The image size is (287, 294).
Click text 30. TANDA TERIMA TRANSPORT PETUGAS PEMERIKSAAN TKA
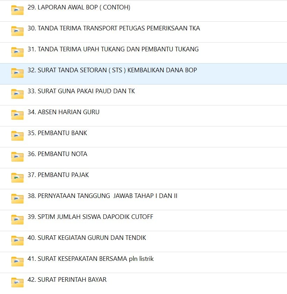tap(114, 28)
